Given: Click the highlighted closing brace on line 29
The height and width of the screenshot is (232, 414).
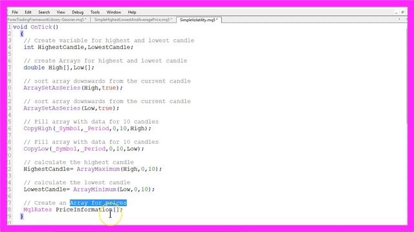Looking at the screenshot, I should pos(21,217).
